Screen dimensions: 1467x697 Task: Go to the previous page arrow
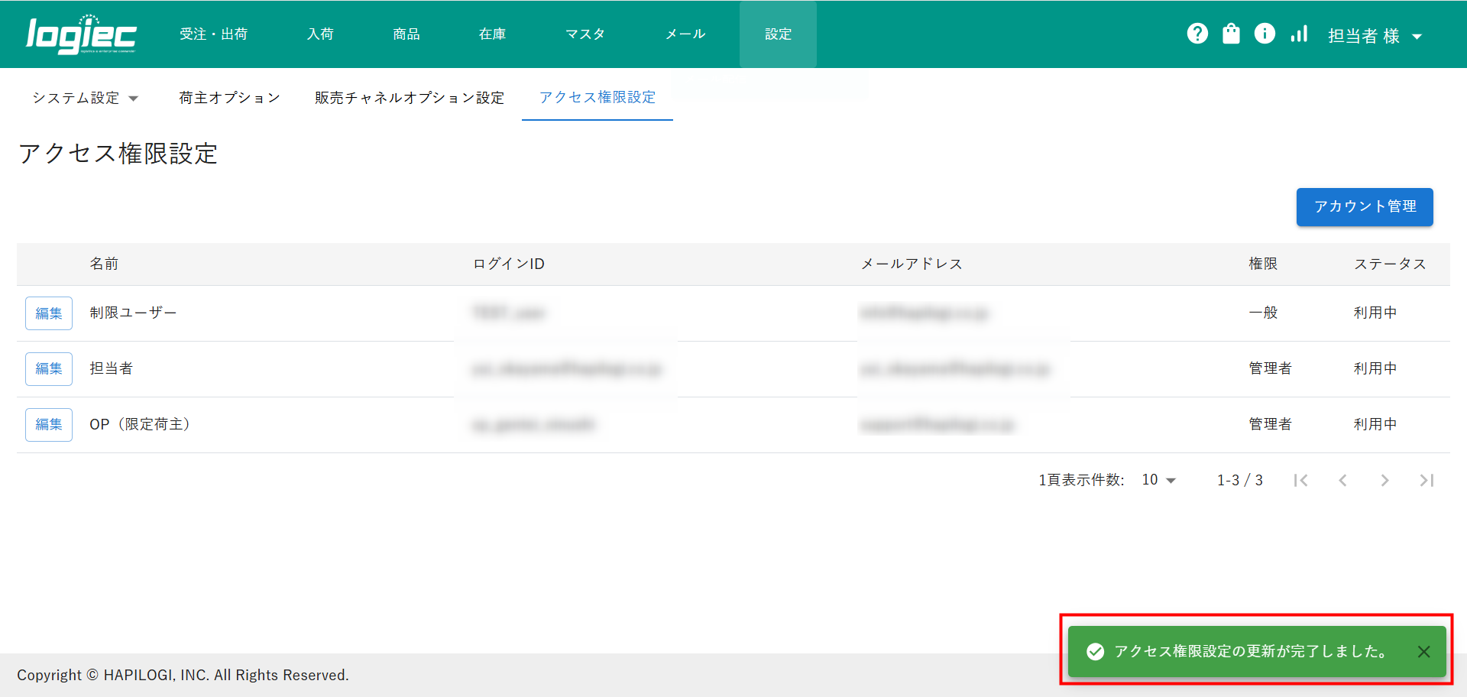coord(1342,480)
